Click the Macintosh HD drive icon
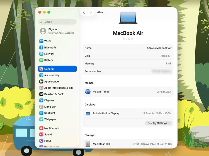209x156 pixels. pyautogui.click(x=88, y=144)
